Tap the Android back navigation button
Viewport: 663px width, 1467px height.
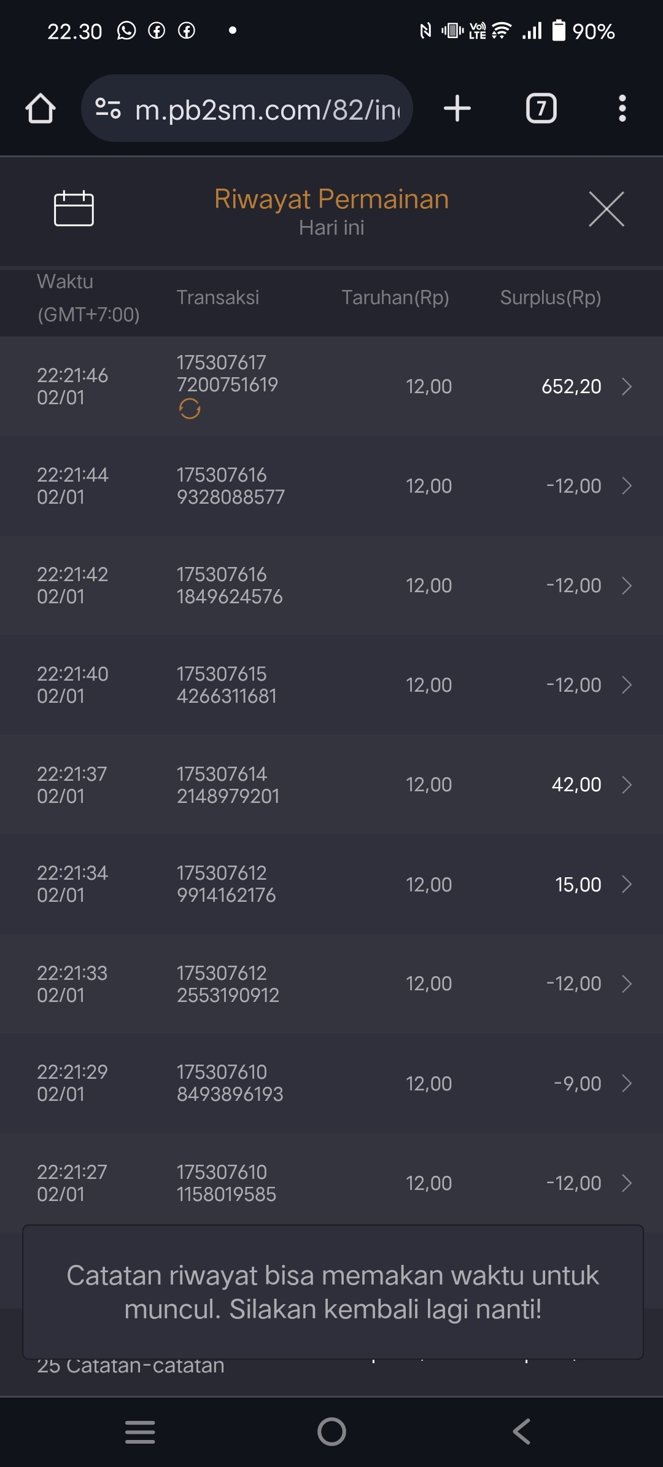tap(522, 1431)
